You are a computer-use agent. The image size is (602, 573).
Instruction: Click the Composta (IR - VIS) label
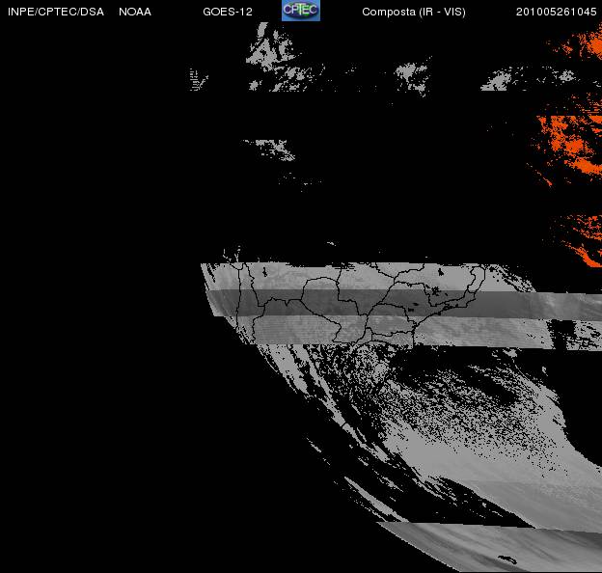pyautogui.click(x=414, y=12)
